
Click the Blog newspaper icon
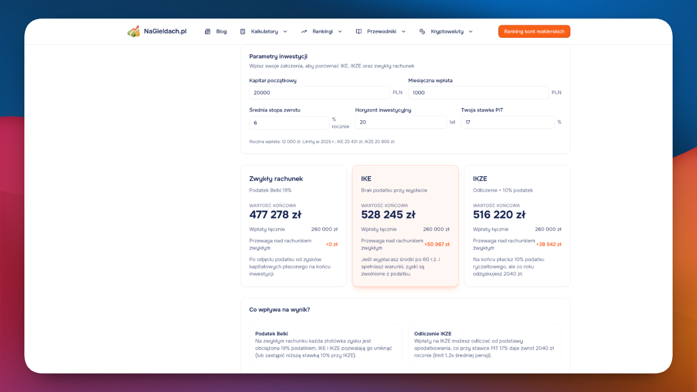pyautogui.click(x=207, y=31)
